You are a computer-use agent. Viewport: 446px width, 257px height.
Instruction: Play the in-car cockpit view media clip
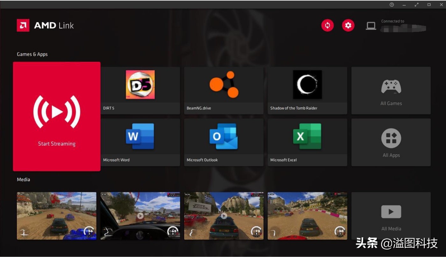click(x=140, y=216)
